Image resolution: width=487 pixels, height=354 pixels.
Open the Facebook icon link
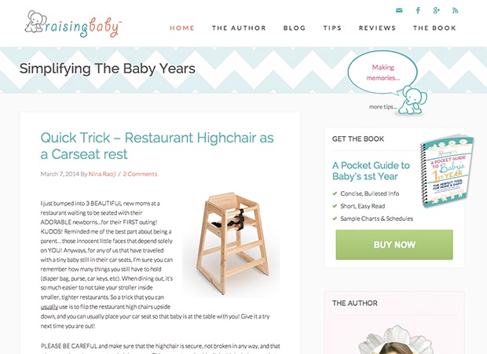(x=418, y=10)
